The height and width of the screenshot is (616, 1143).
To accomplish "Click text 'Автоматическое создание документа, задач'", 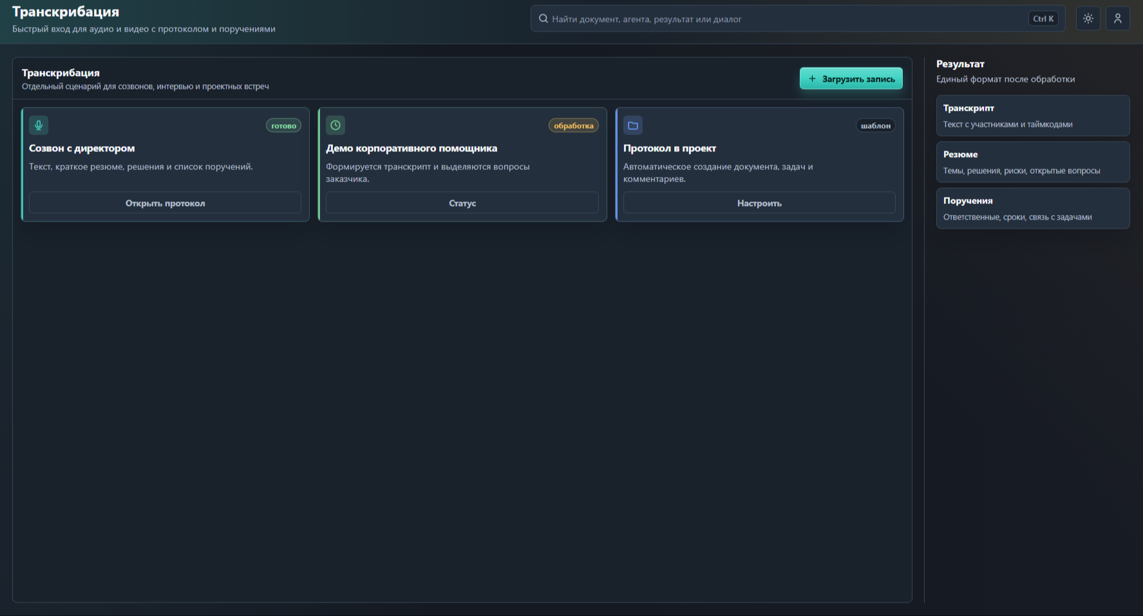I will tap(714, 167).
